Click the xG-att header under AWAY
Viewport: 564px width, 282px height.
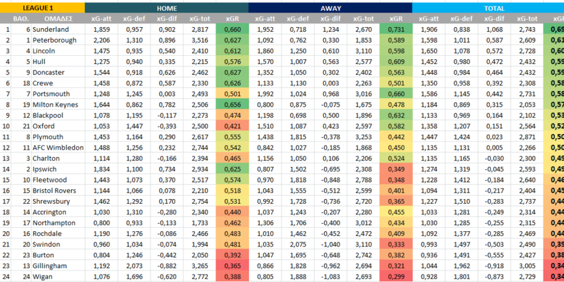coord(265,19)
